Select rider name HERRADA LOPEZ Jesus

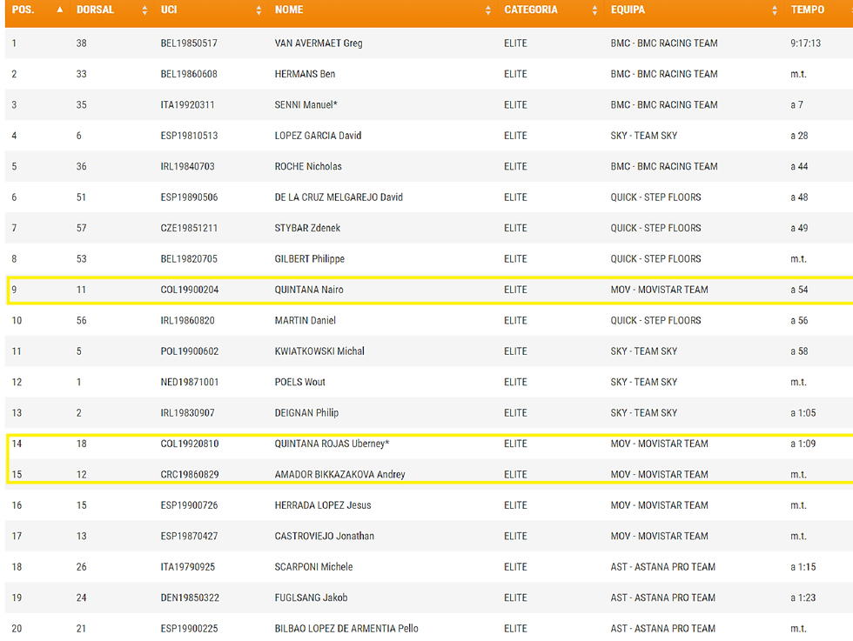click(323, 505)
